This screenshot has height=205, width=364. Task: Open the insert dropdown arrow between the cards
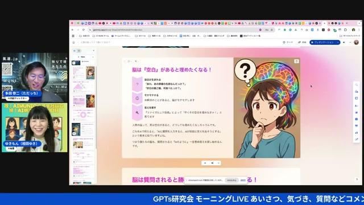(218, 163)
